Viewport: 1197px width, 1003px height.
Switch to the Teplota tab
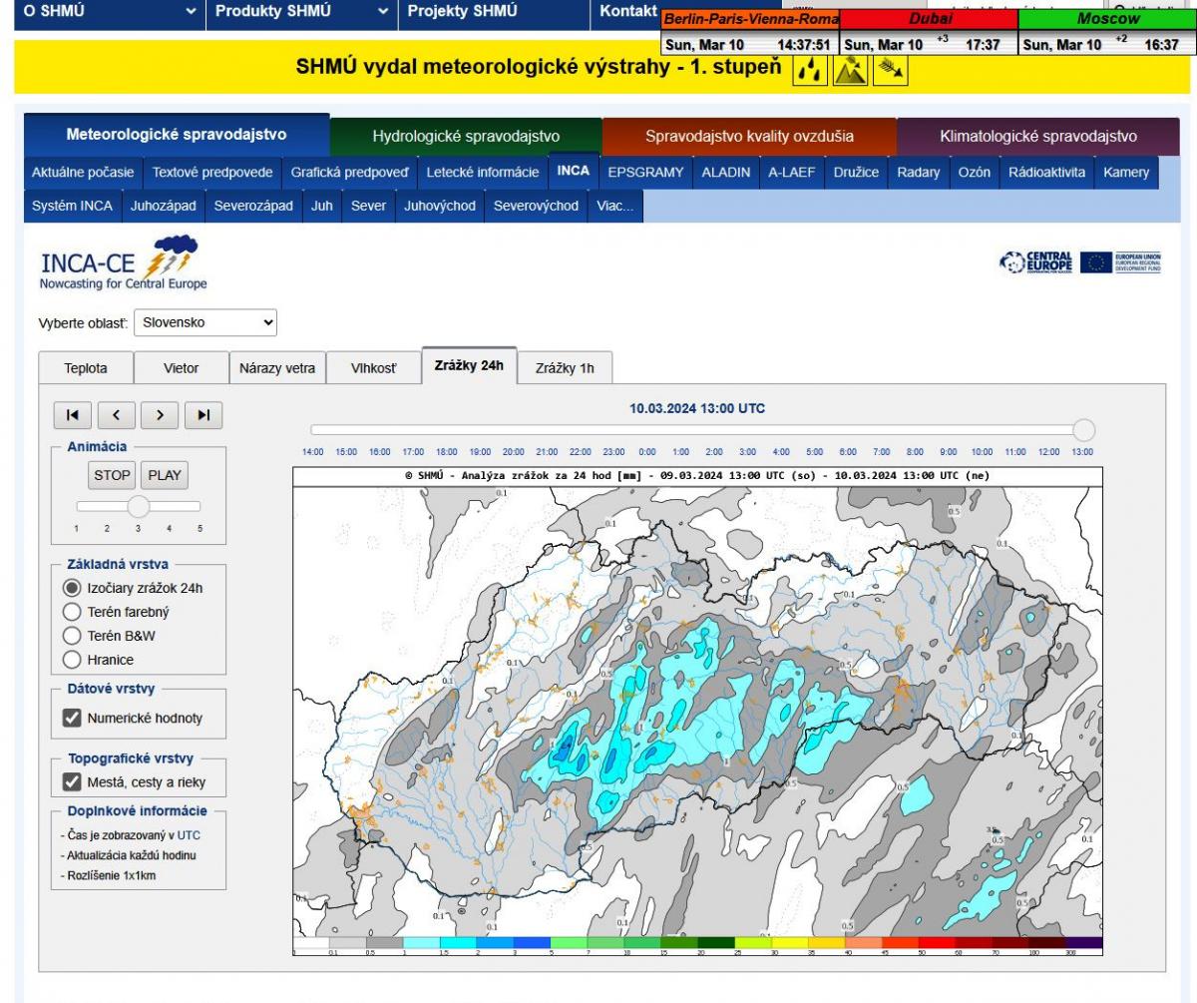coord(86,368)
